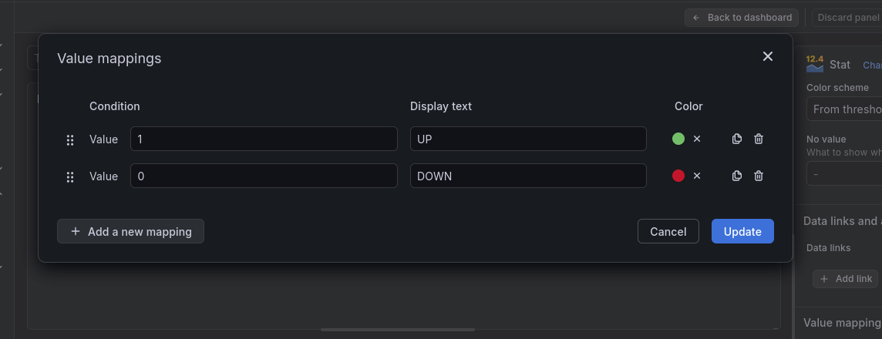Grab the drag handle of the UP row
Viewport: 882px width, 339px height.
tap(70, 140)
